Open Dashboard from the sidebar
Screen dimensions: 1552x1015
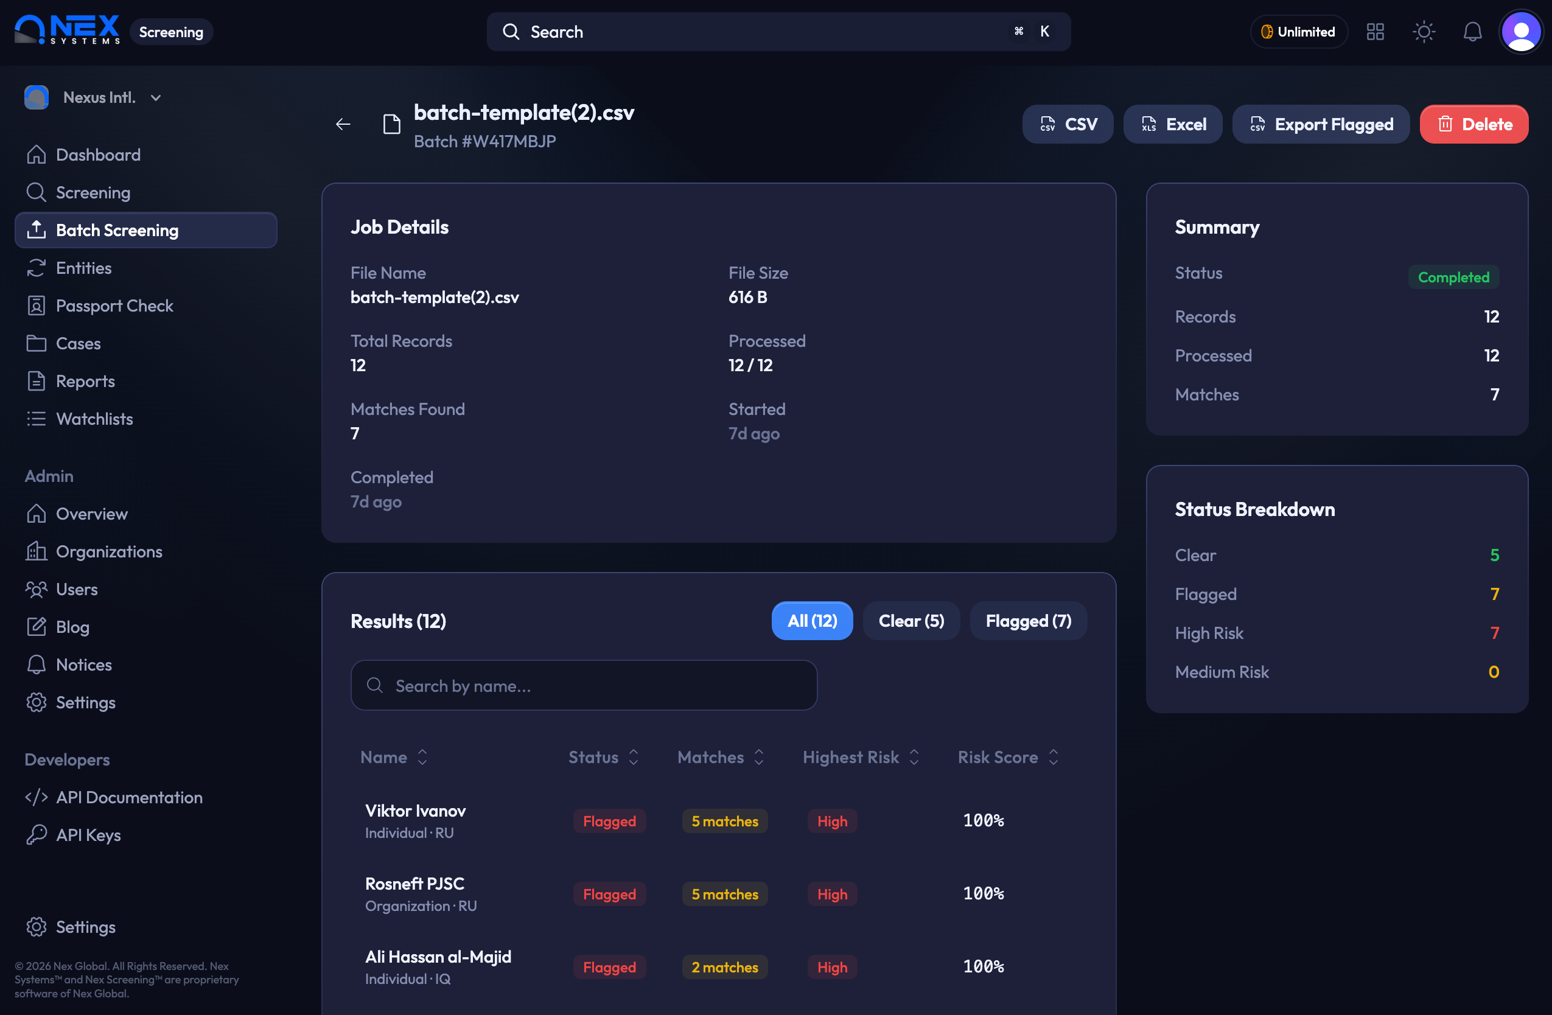[x=146, y=155]
